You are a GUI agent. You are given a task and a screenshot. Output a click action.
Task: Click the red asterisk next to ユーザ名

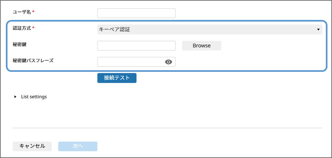tap(33, 12)
